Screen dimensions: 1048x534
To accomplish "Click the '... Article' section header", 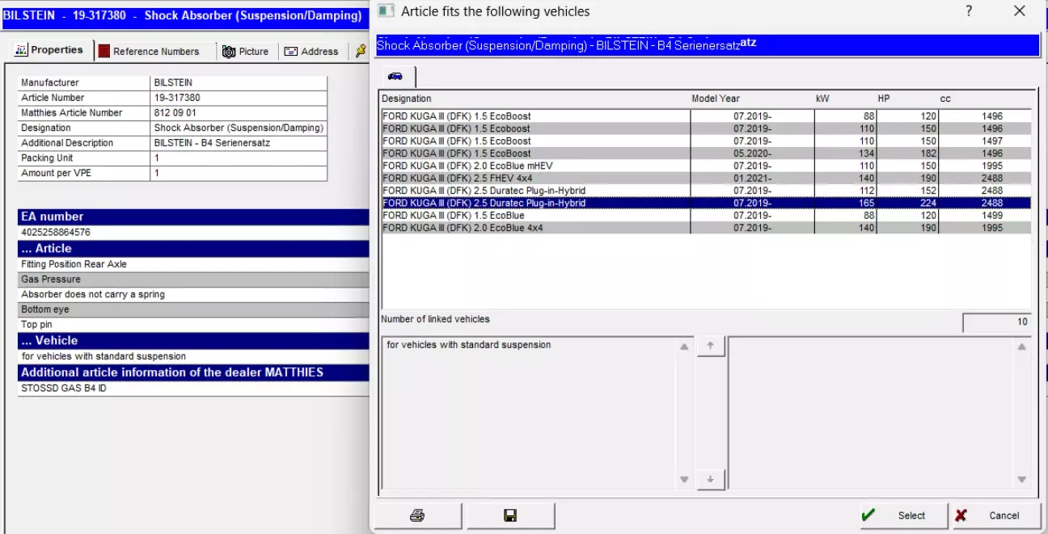I will coord(193,249).
